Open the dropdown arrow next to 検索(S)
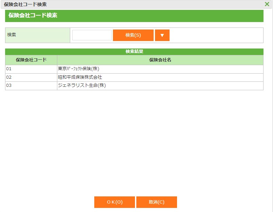This screenshot has width=273, height=212. pos(162,35)
